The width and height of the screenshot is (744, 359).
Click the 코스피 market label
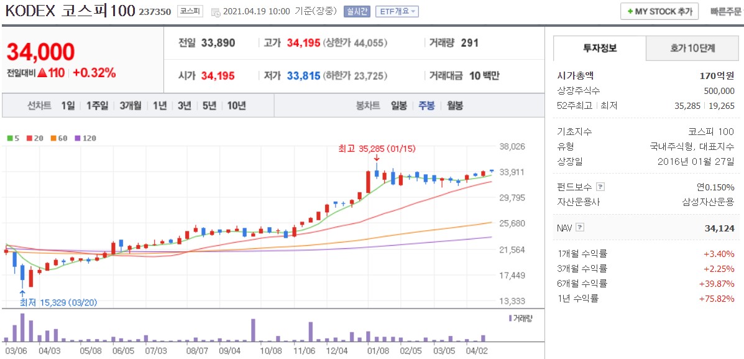point(190,11)
